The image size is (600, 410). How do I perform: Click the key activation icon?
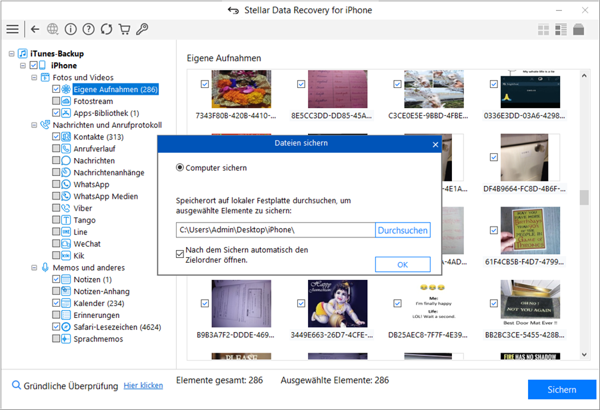click(x=142, y=29)
